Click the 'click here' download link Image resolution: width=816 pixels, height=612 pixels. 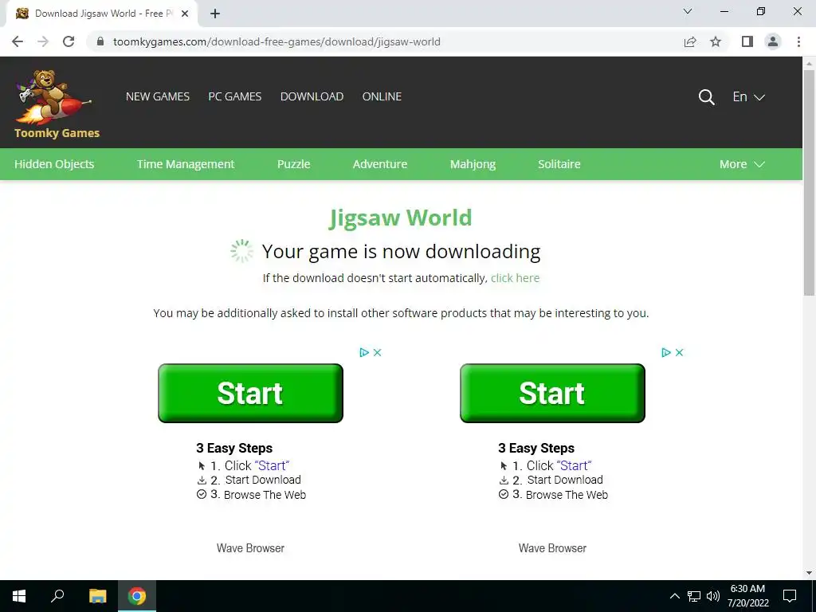[x=516, y=278]
